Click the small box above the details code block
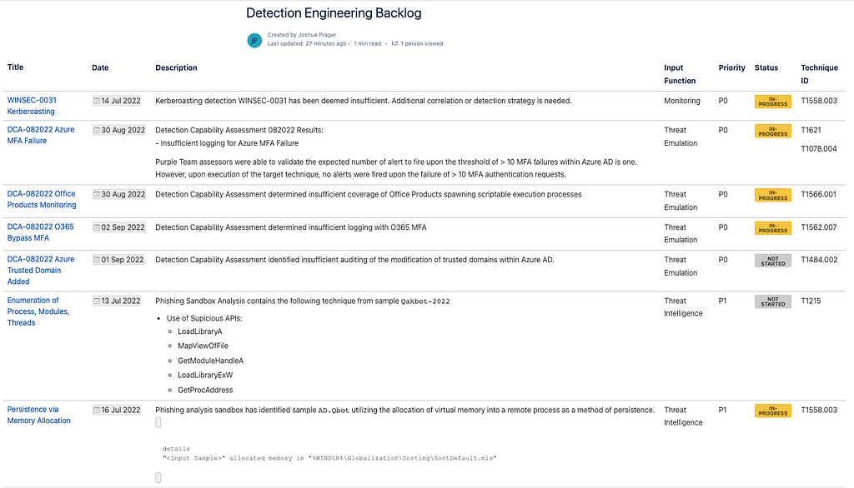 158,423
